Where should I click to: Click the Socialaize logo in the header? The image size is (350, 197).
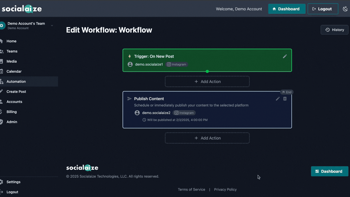[22, 9]
